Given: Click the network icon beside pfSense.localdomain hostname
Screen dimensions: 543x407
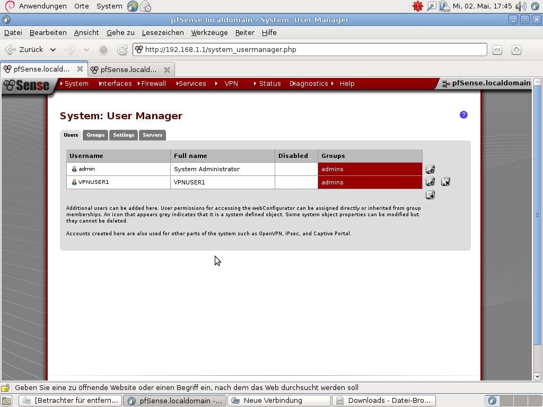Looking at the screenshot, I should [446, 83].
